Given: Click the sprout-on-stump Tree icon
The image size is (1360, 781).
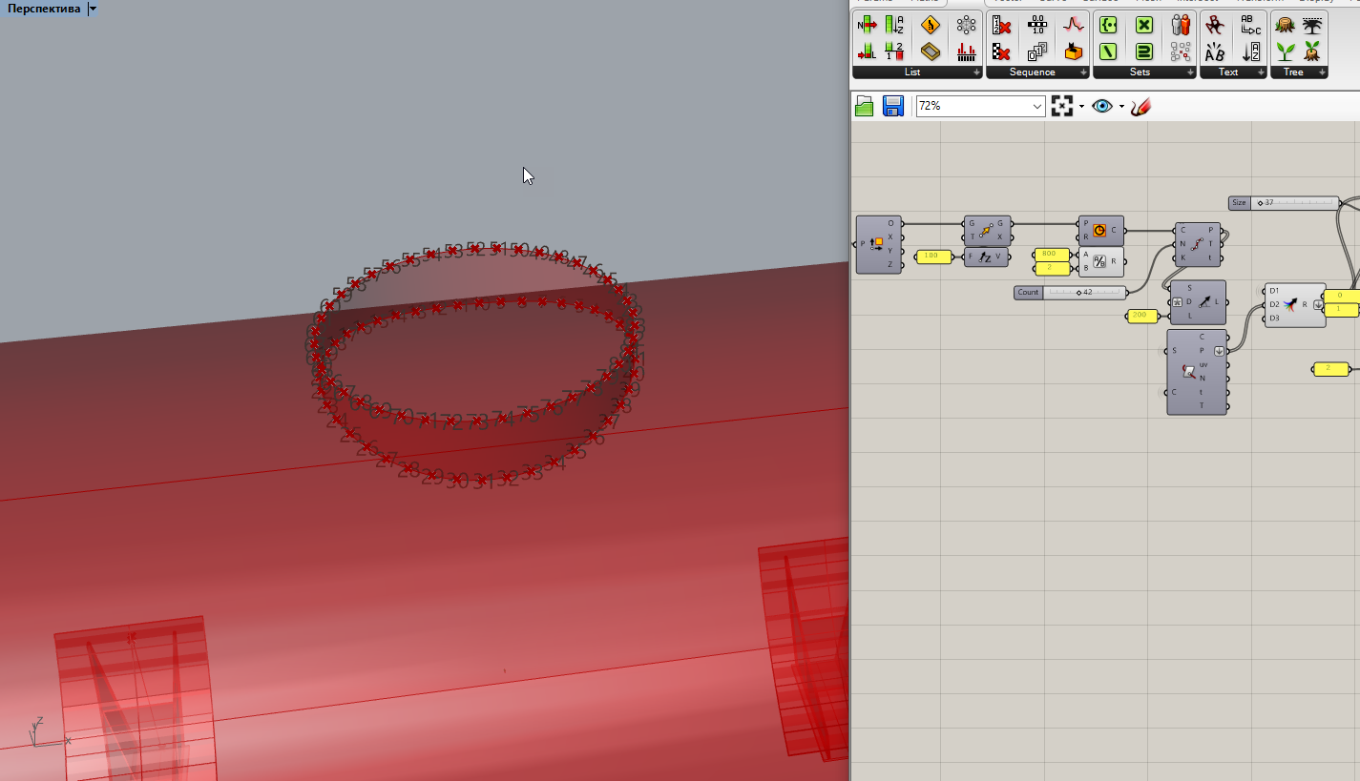Looking at the screenshot, I should (x=1313, y=51).
